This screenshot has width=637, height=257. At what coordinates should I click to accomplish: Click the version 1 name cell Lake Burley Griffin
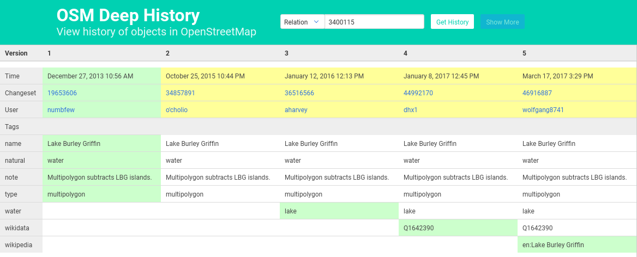click(101, 144)
